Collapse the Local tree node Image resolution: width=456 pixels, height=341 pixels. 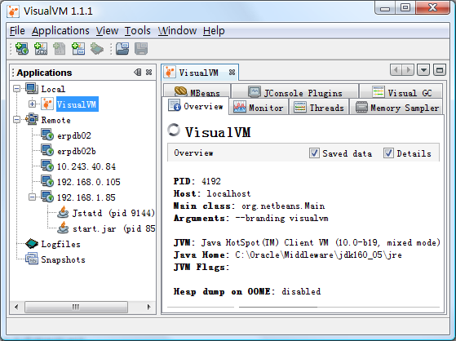coord(17,88)
